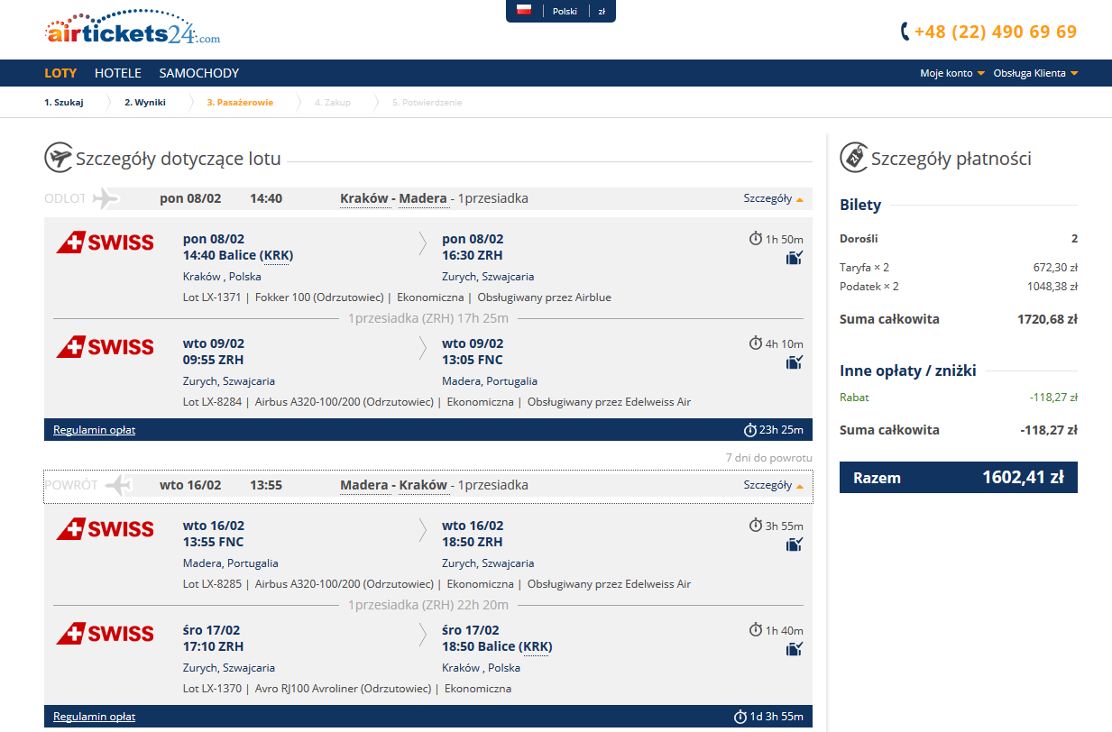
Task: Click baggage icon for Kraków–Zurich flight LX-1371
Action: [794, 258]
